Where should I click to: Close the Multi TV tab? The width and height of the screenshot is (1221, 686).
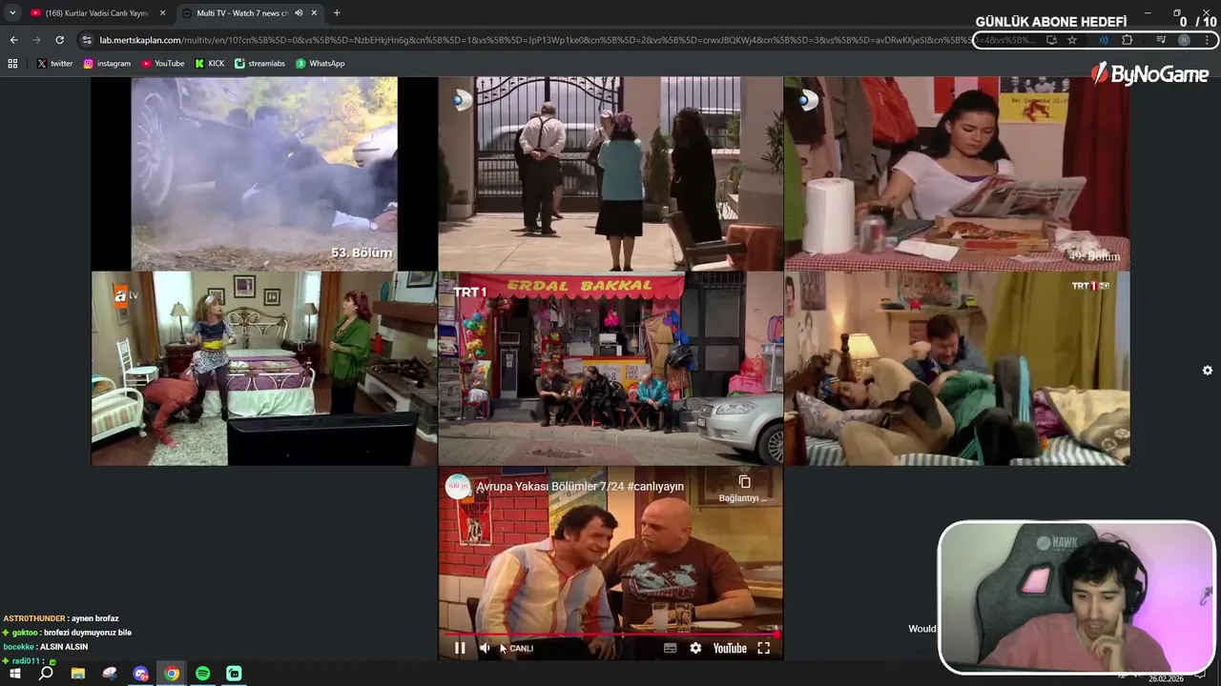[x=314, y=13]
